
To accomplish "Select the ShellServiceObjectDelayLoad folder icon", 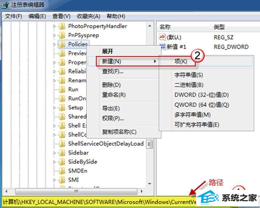I will pos(62,144).
